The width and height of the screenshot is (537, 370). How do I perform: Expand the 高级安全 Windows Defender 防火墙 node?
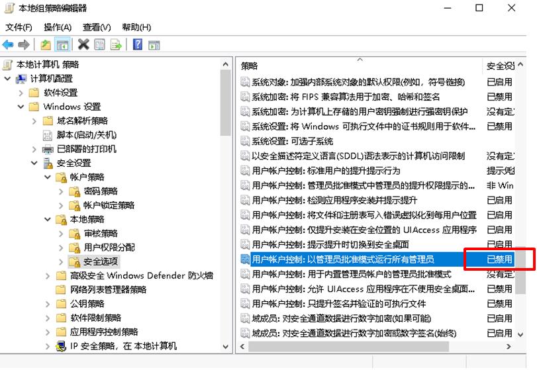coord(48,276)
